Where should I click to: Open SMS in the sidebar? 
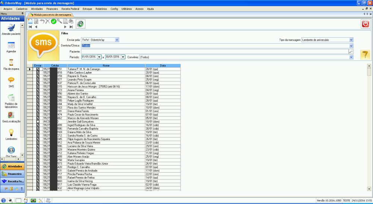[x=11, y=82]
